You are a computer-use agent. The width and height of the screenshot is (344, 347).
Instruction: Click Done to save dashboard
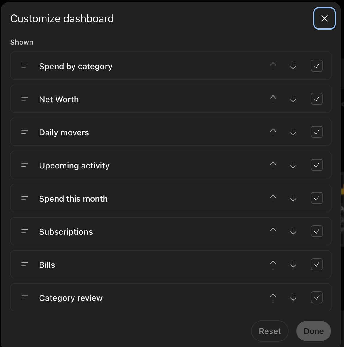click(x=314, y=331)
